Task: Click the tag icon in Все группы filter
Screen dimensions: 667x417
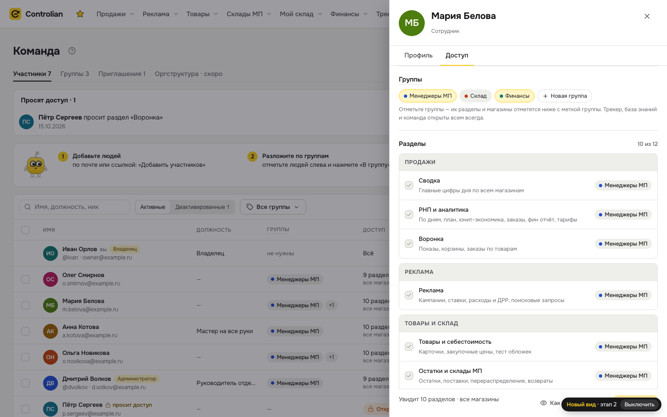Action: click(x=250, y=207)
